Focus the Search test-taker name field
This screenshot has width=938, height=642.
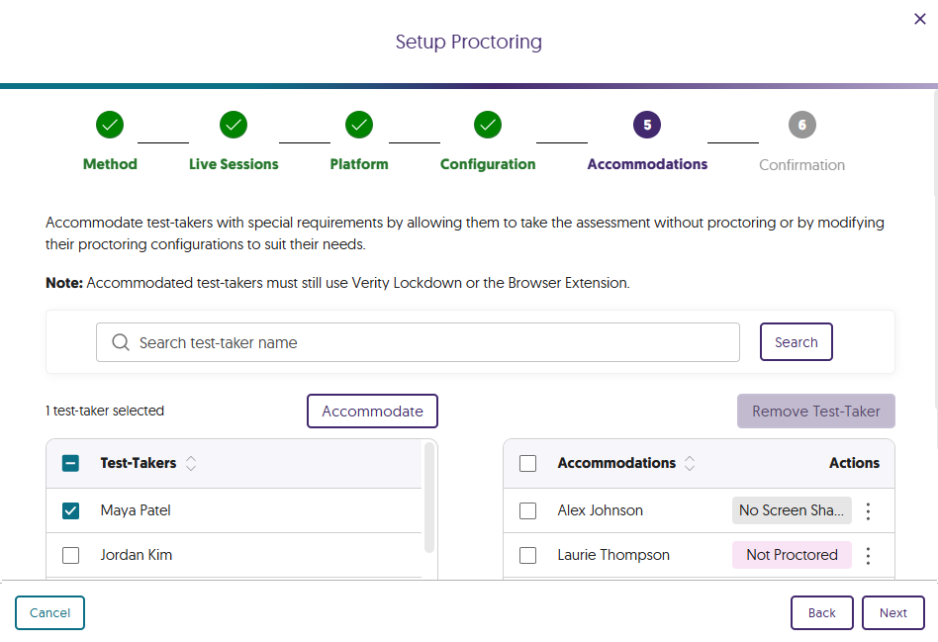(x=418, y=342)
